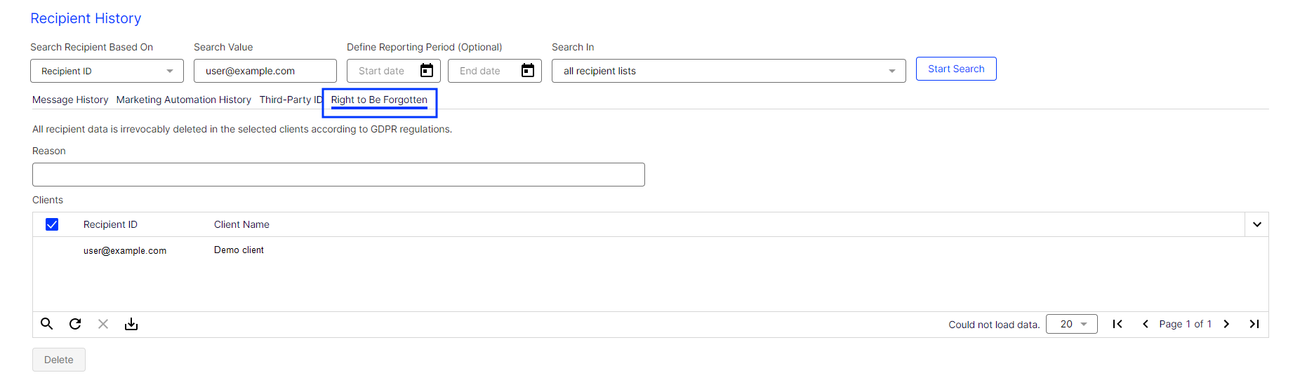Go to the next page
1300x380 pixels.
point(1226,324)
